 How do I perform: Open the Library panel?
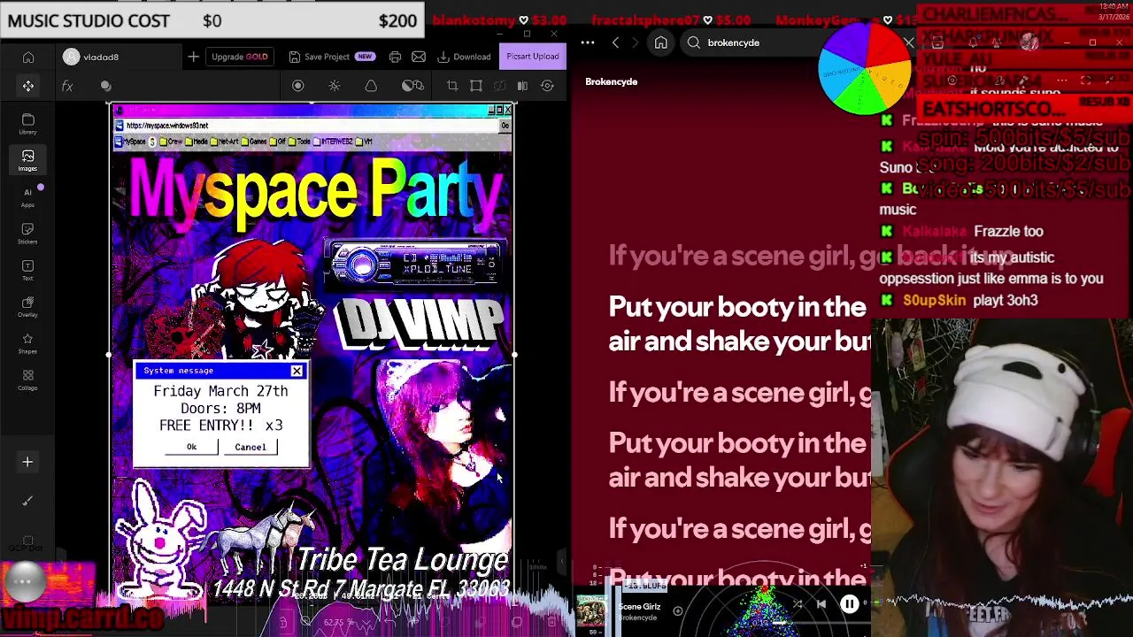tap(28, 123)
